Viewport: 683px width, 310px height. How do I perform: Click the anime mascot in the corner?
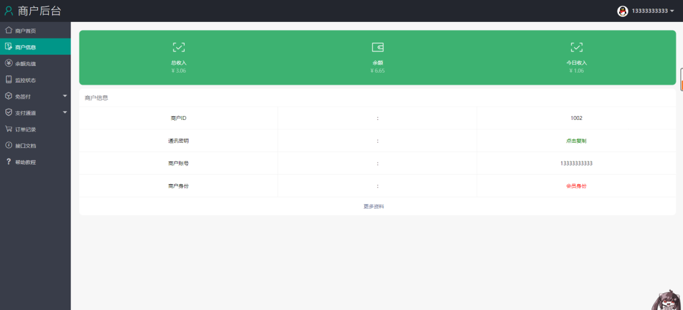(x=667, y=299)
